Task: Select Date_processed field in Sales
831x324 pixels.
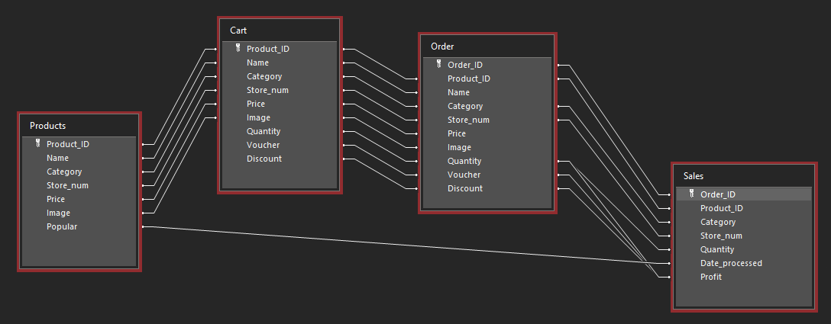Action: [731, 263]
